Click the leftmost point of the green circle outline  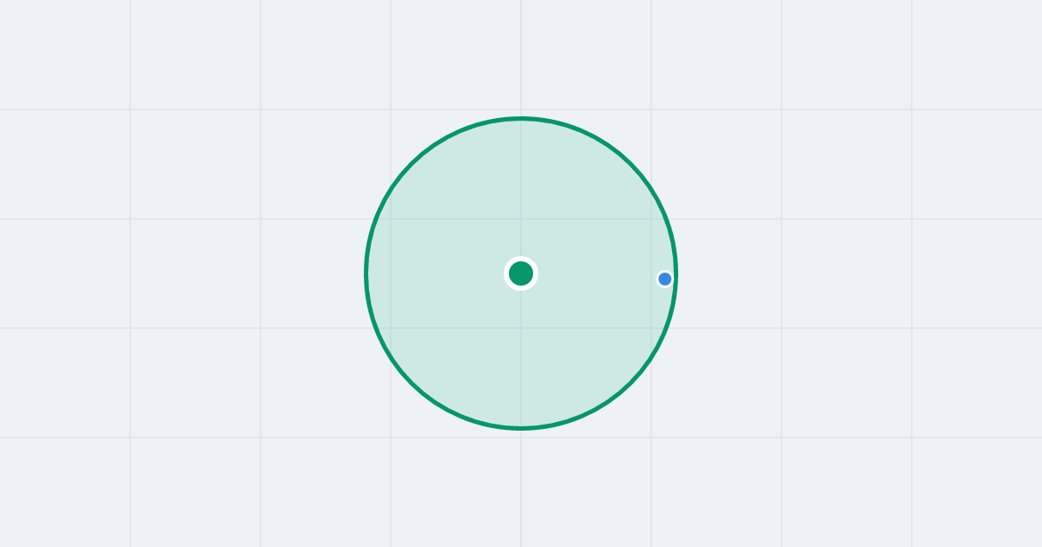pyautogui.click(x=366, y=273)
